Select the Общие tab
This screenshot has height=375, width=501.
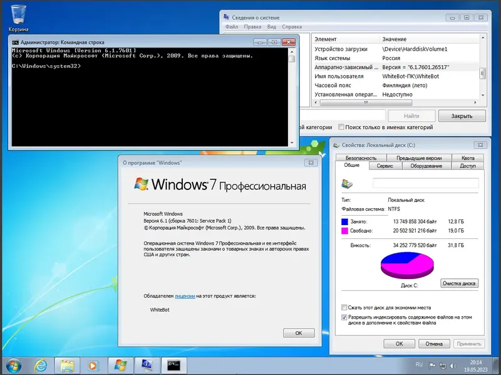pos(352,165)
